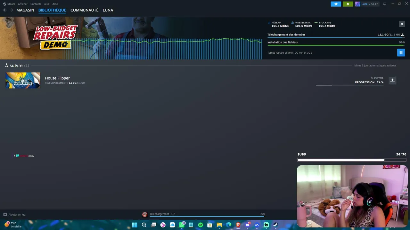Click the Steam logo in the title bar
Screen dimensions: 410x230
(4, 4)
